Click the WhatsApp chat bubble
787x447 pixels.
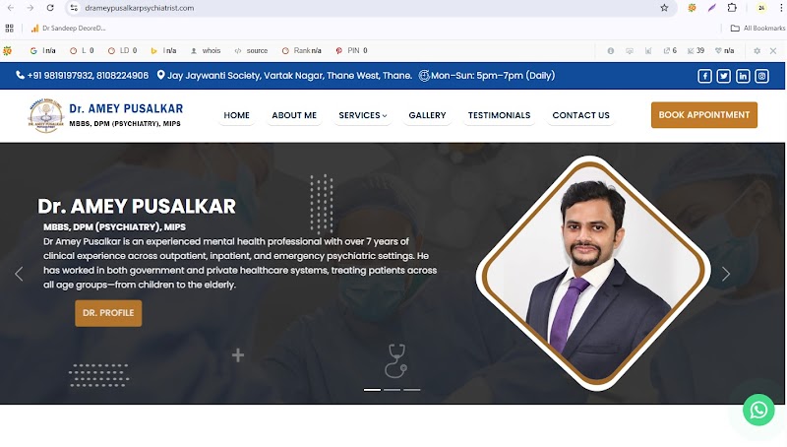(758, 410)
